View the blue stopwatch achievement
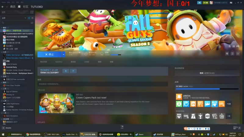Viewport: 244px width, 137px height. (x=186, y=104)
